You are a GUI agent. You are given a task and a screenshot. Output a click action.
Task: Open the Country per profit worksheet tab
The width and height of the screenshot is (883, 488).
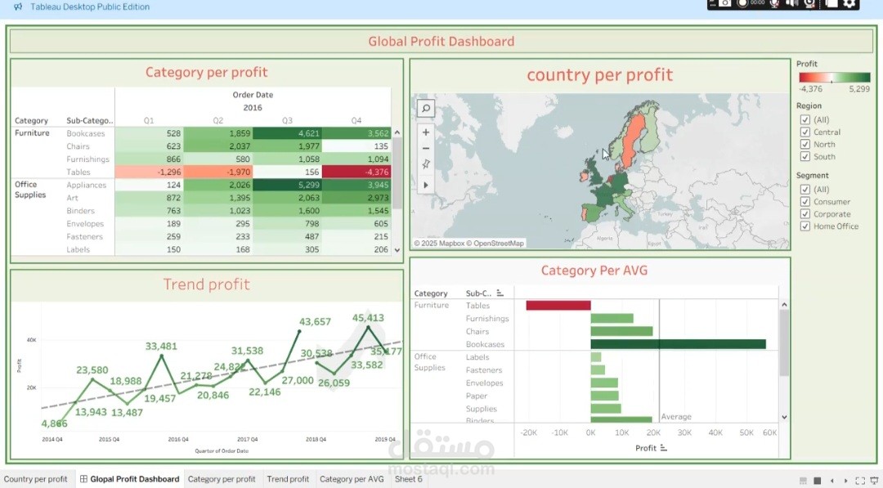click(37, 479)
